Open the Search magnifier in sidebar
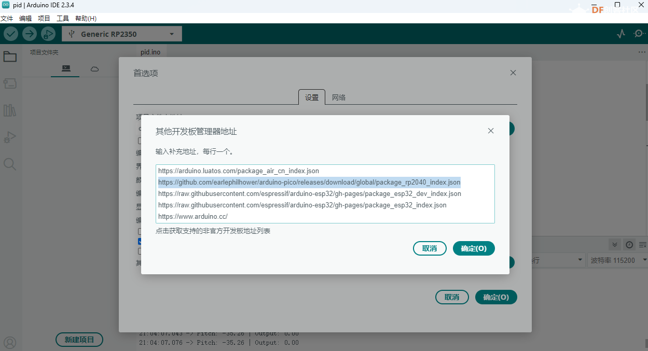 pos(10,164)
